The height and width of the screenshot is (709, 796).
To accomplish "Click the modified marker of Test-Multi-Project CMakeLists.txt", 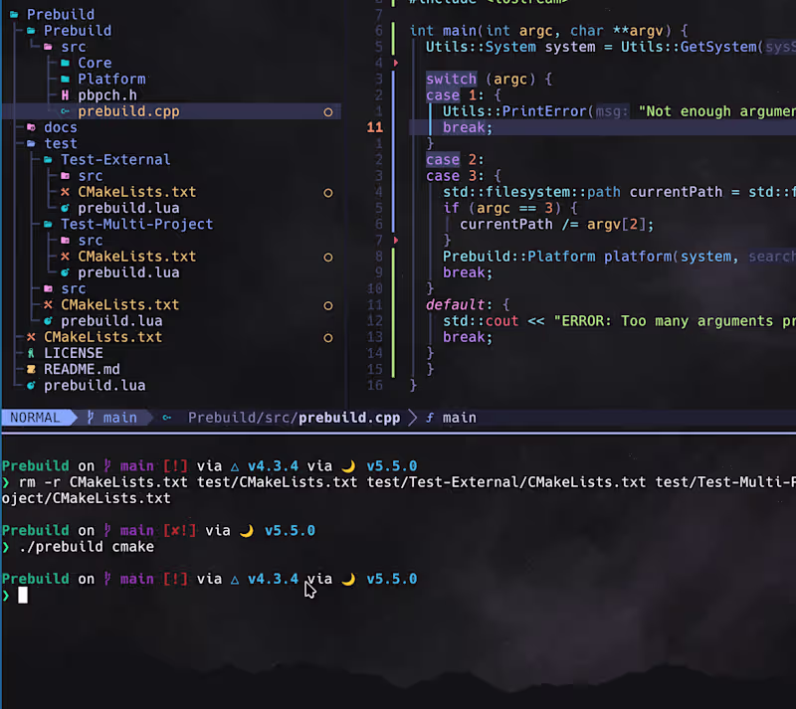I will [328, 258].
